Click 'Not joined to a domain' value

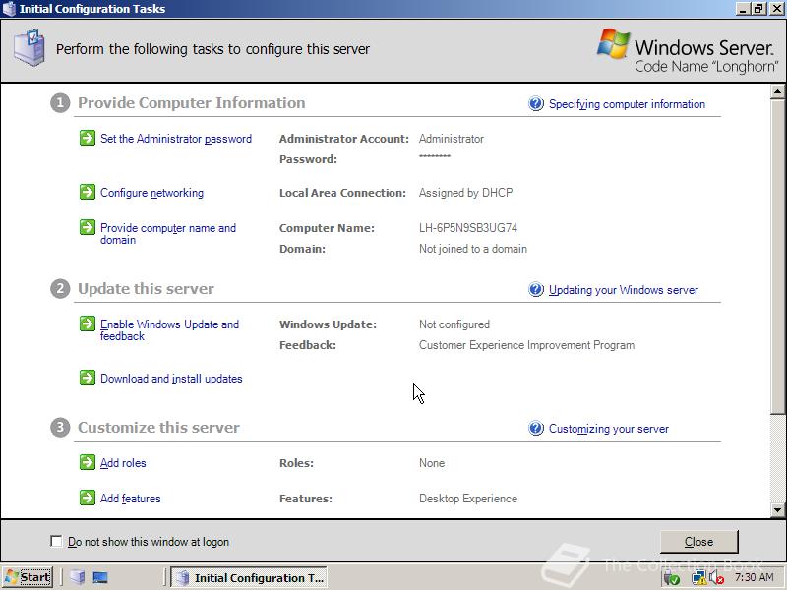pyautogui.click(x=473, y=249)
